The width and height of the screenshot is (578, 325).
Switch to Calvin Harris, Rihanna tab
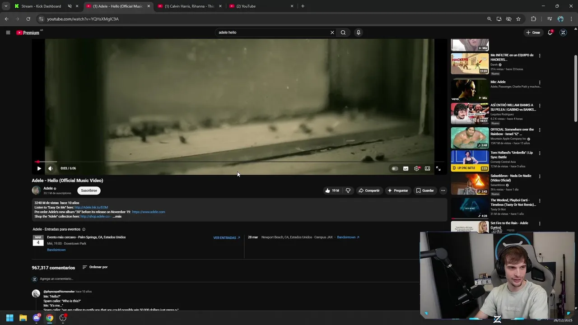tap(189, 6)
